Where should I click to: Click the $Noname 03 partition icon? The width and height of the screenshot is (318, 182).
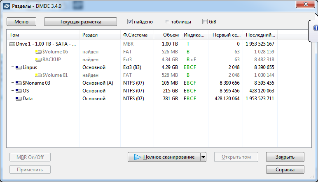[x=19, y=83]
